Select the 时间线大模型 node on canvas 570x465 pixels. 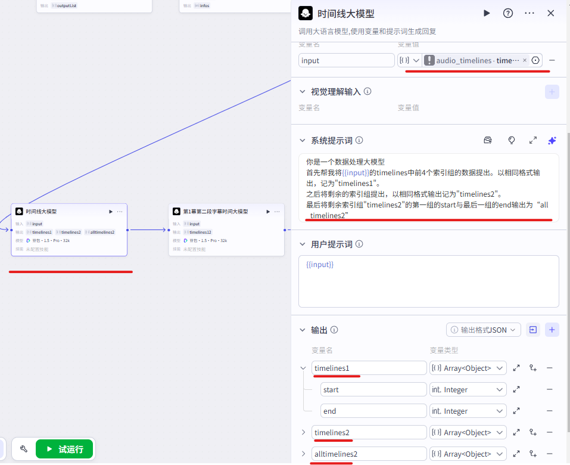click(x=69, y=230)
